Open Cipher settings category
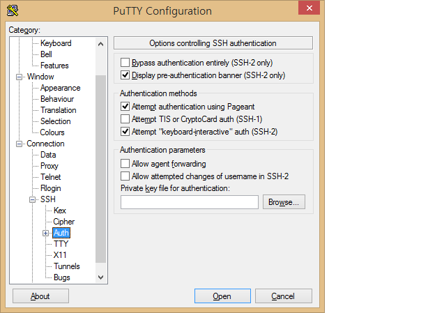The image size is (428, 313). coord(64,222)
